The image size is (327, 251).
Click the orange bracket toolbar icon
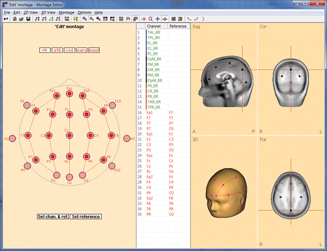coord(203,19)
